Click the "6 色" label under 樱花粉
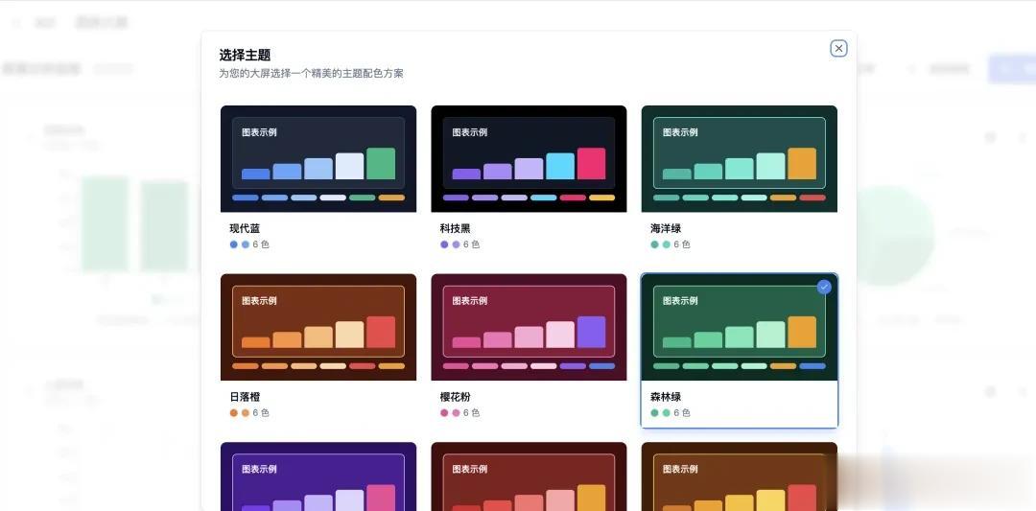 (x=471, y=412)
